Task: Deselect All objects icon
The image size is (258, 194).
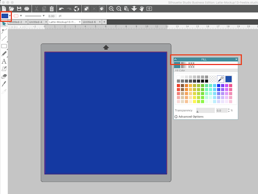Action: (x=94, y=8)
